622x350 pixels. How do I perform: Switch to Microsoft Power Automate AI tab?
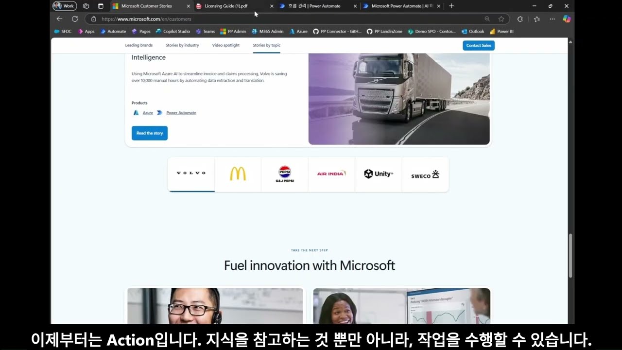402,6
